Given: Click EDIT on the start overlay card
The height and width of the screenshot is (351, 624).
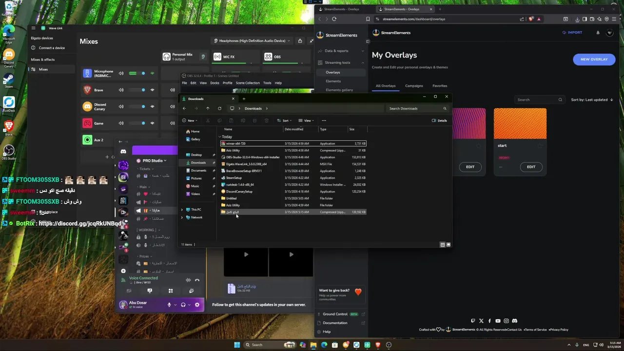Looking at the screenshot, I should (x=531, y=167).
